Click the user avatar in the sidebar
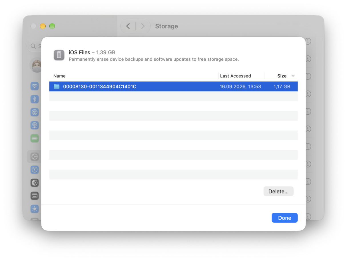Viewport: 347px width, 261px height. pos(36,65)
